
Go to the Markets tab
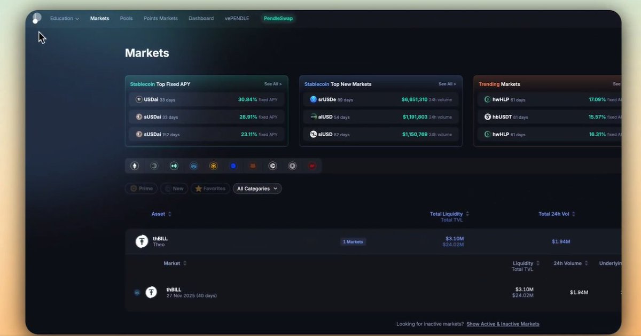99,18
